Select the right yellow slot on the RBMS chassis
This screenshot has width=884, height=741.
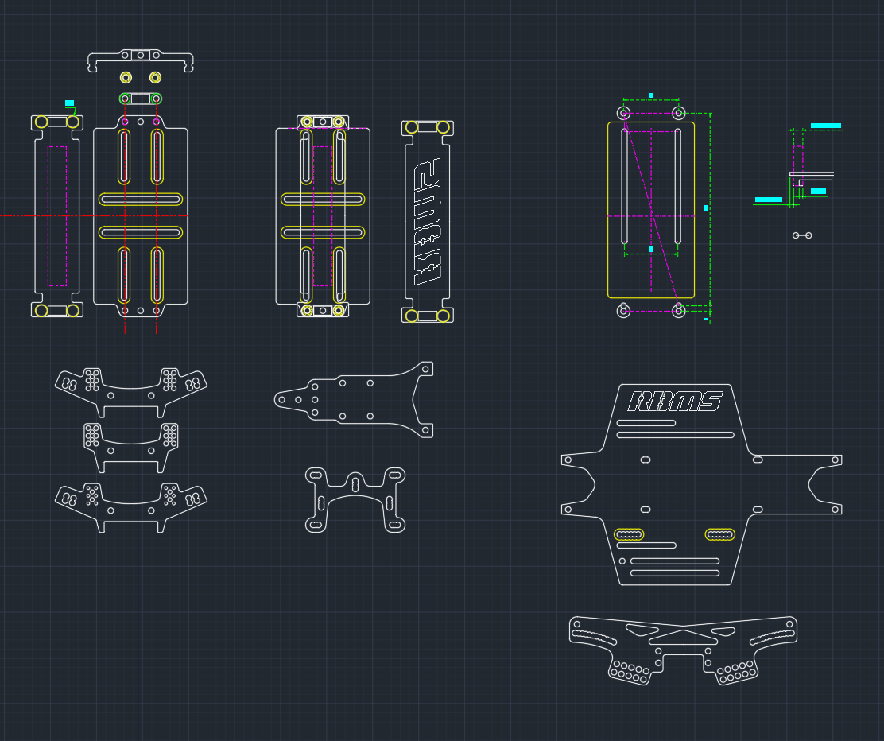click(720, 534)
